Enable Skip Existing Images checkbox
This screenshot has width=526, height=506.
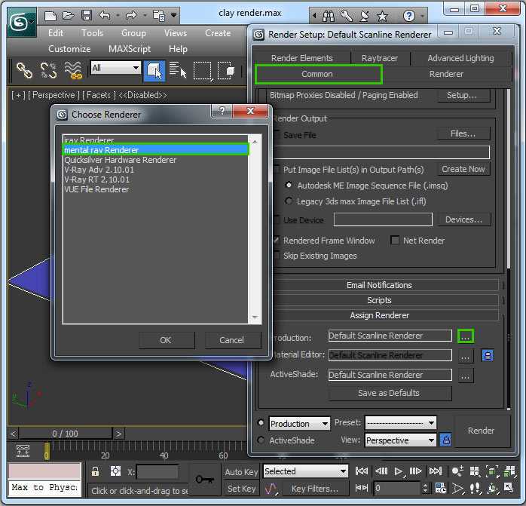[x=277, y=256]
